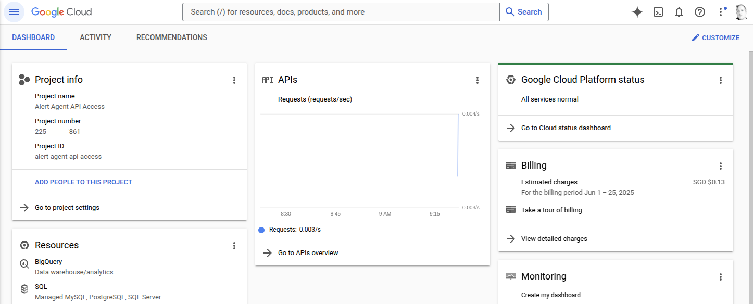Screen dimensions: 753x304
Task: Click the SGD $0.13 estimated charges value
Action: coord(709,182)
